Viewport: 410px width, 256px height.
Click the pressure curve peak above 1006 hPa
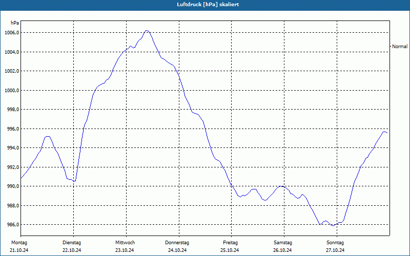point(147,31)
